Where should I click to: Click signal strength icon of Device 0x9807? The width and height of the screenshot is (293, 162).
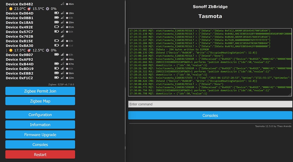[62, 55]
